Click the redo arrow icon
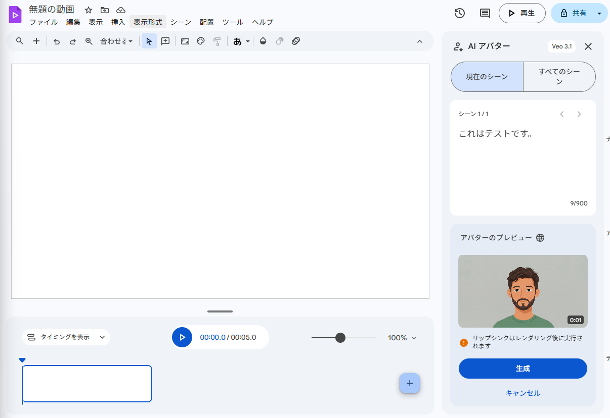This screenshot has width=610, height=418. 73,41
